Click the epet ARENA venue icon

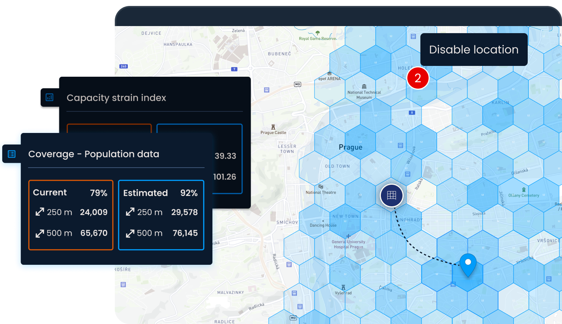tap(329, 73)
